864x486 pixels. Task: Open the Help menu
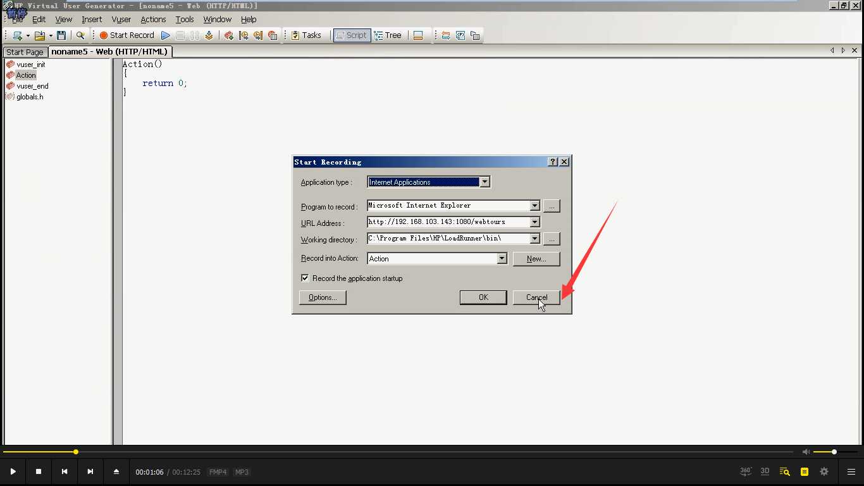click(x=249, y=20)
